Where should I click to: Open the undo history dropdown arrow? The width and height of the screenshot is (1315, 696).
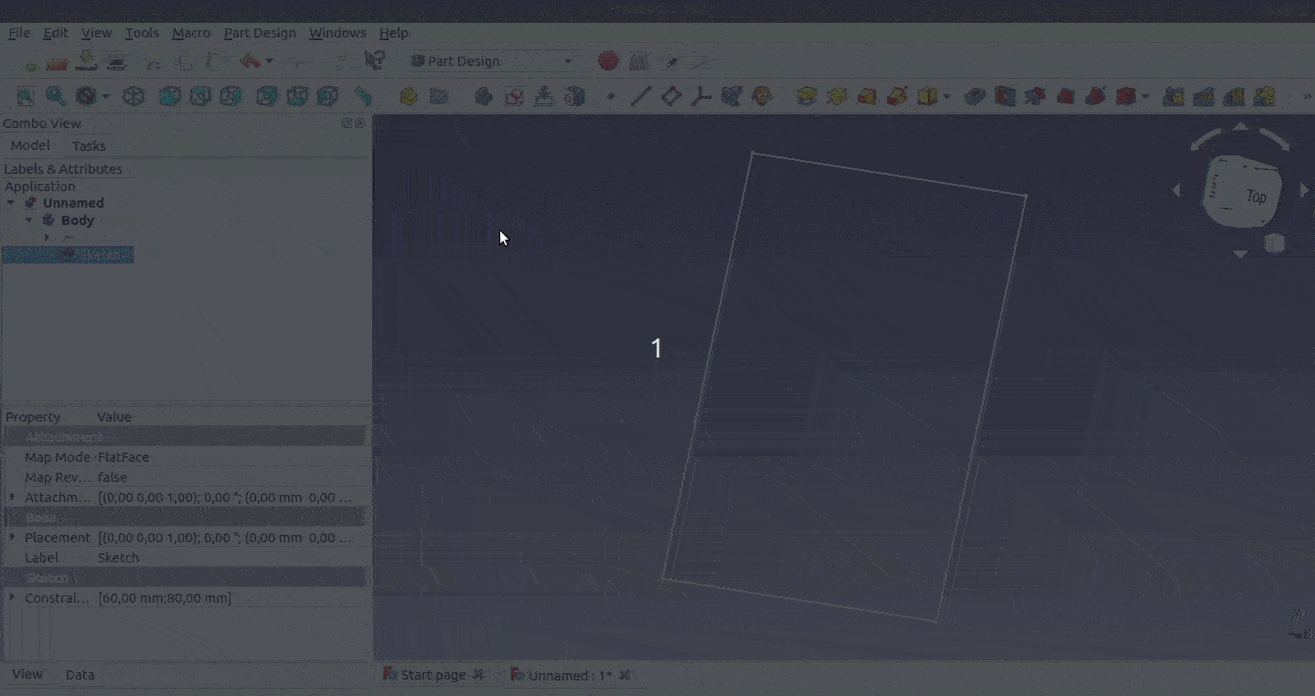coord(269,61)
